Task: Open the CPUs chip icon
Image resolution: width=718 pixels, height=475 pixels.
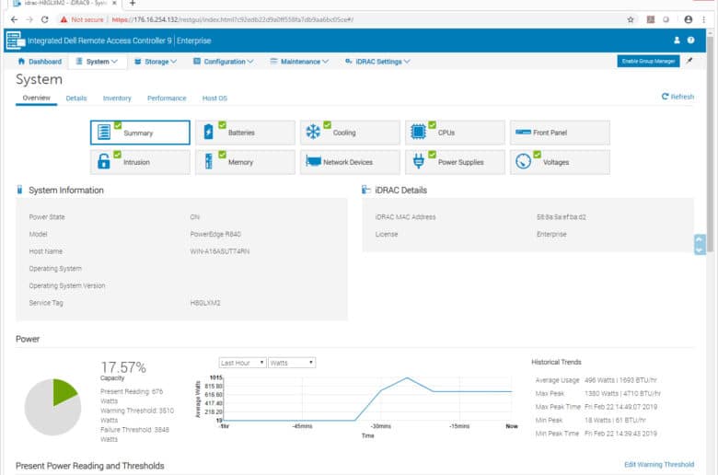Action: click(x=418, y=132)
